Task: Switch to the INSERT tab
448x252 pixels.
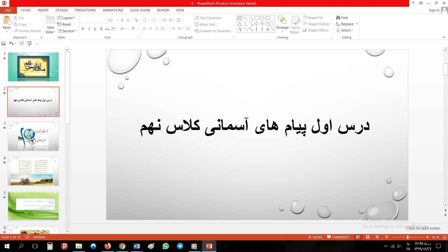Action: (x=43, y=10)
